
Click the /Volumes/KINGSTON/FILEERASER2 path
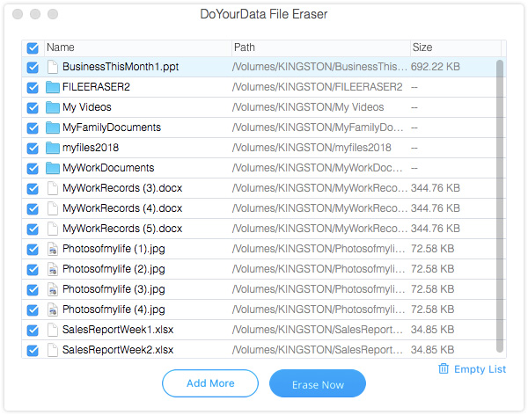tap(318, 87)
